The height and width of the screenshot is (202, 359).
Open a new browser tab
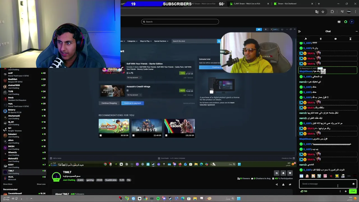click(x=319, y=4)
